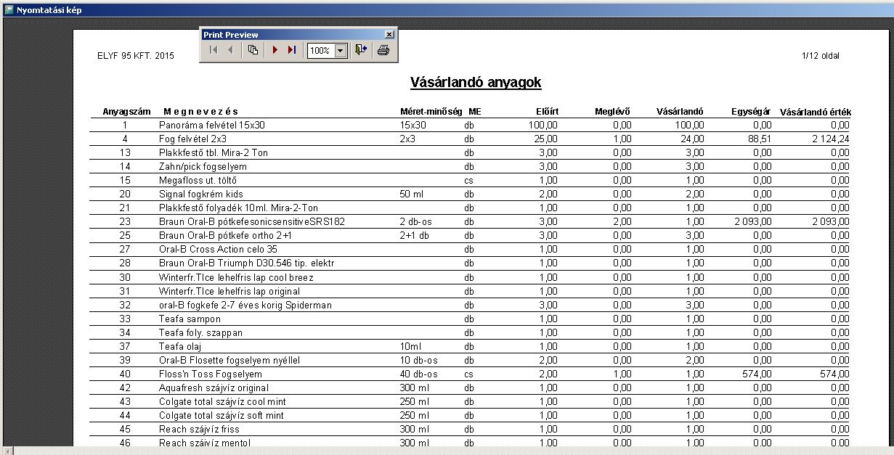This screenshot has height=455, width=894.
Task: Open the go-to-page icon
Action: coord(253,50)
